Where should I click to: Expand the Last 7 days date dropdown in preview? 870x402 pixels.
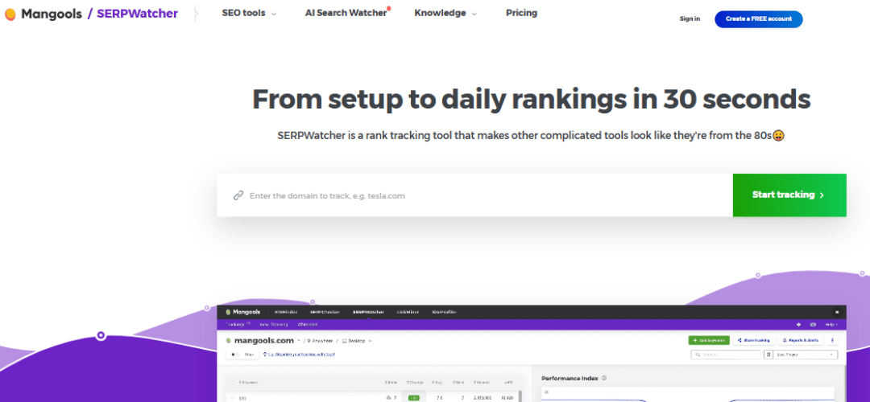(806, 355)
